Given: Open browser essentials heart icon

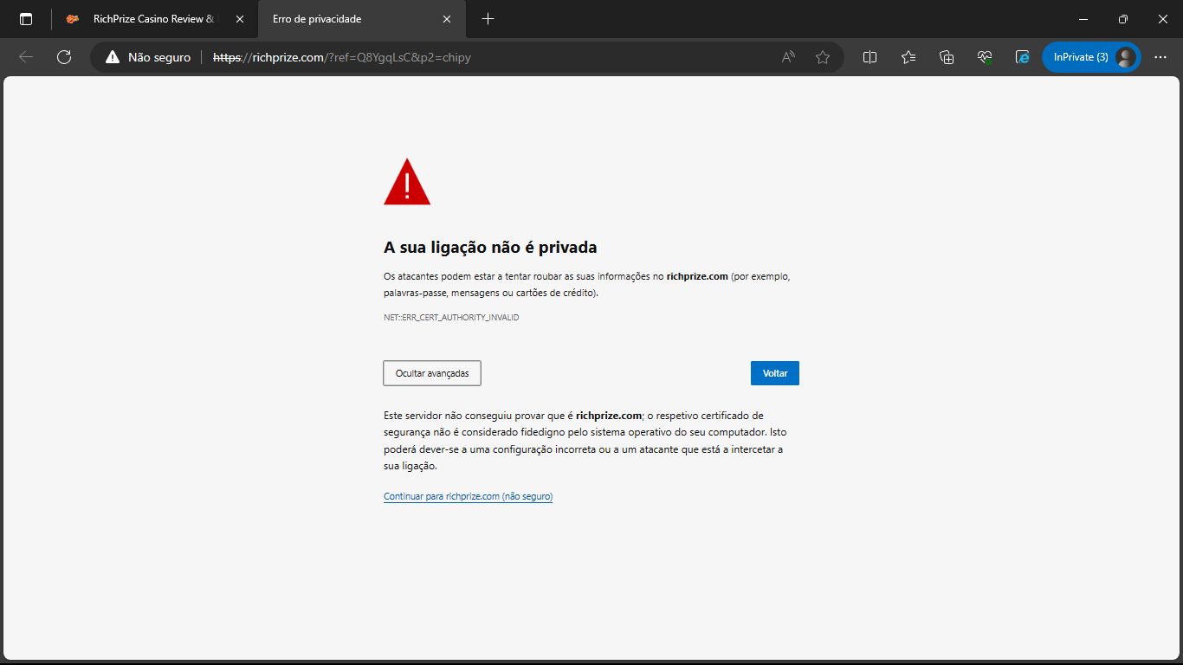Looking at the screenshot, I should coord(985,57).
